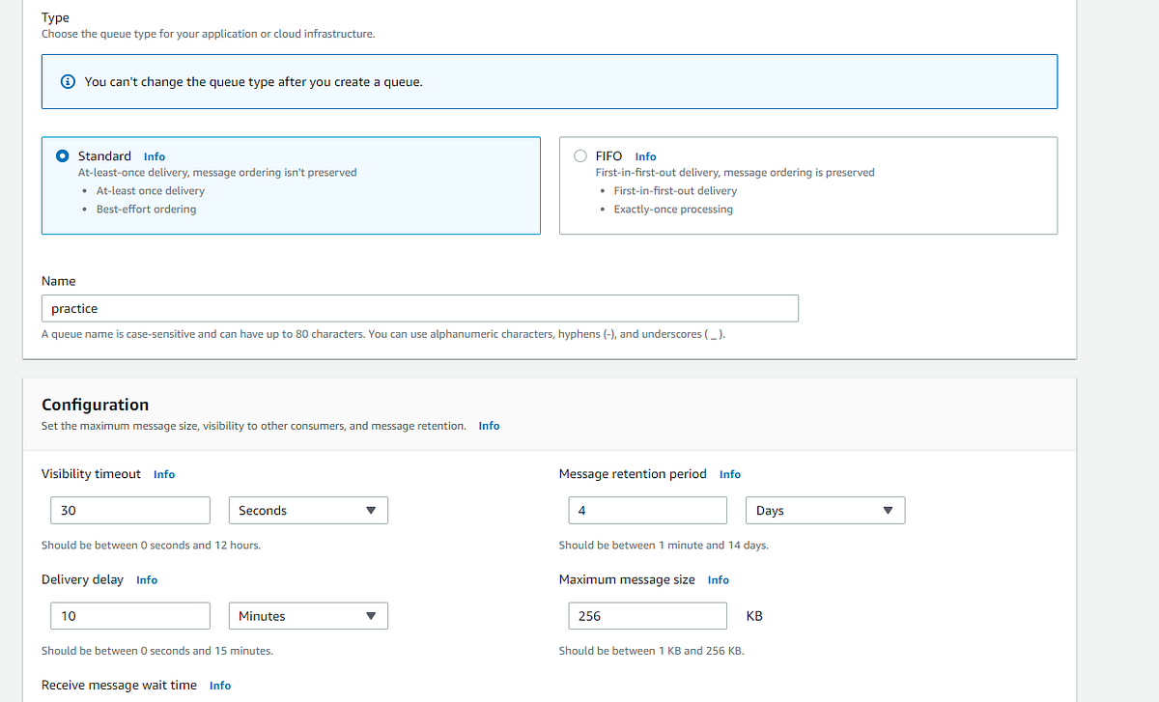Select the Message retention value field showing 4
This screenshot has height=702, width=1159.
647,510
